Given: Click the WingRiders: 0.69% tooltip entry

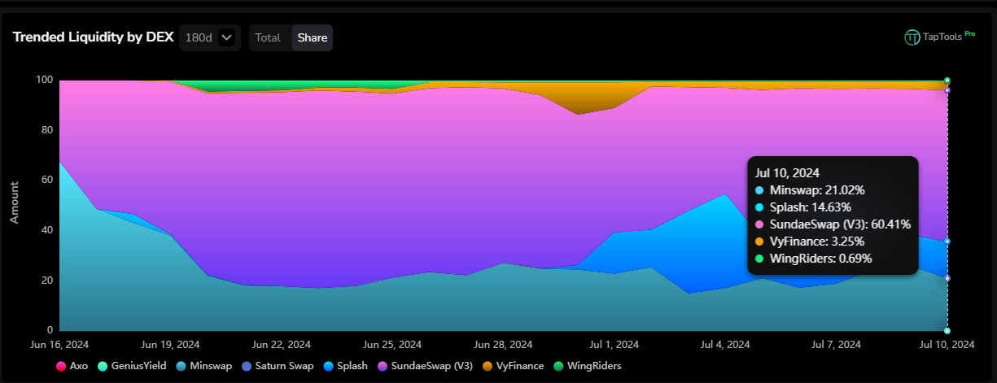Looking at the screenshot, I should coord(814,259).
